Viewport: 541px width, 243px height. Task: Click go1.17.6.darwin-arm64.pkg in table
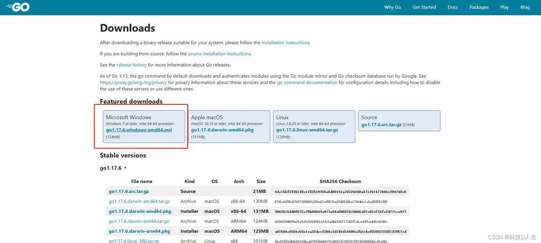tap(139, 231)
